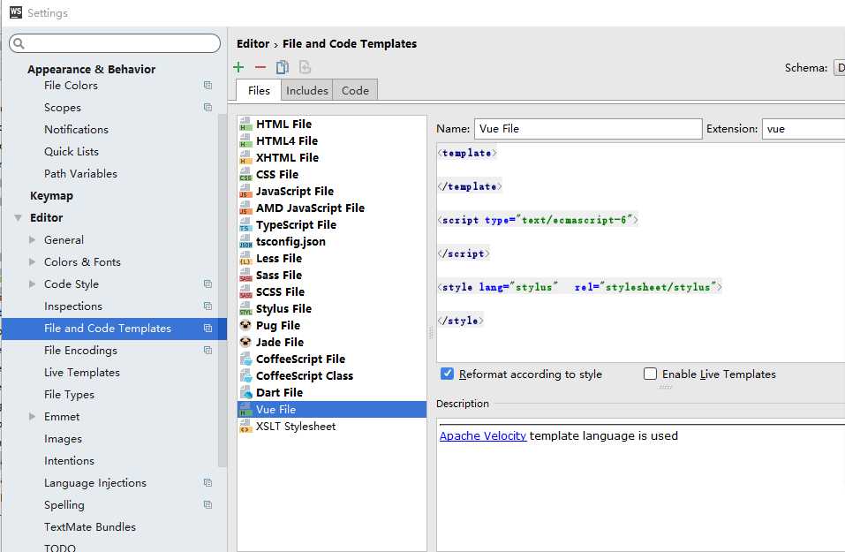
Task: Click the XHTML File template icon
Action: click(245, 157)
